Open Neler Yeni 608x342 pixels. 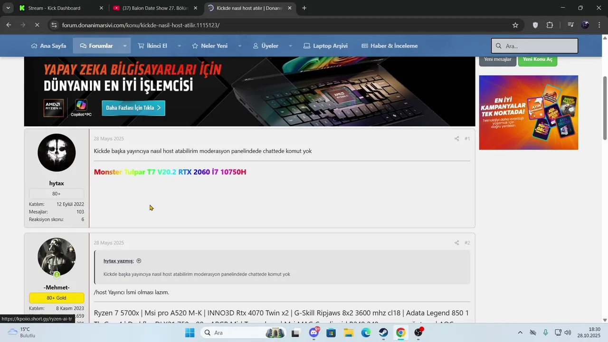point(209,46)
